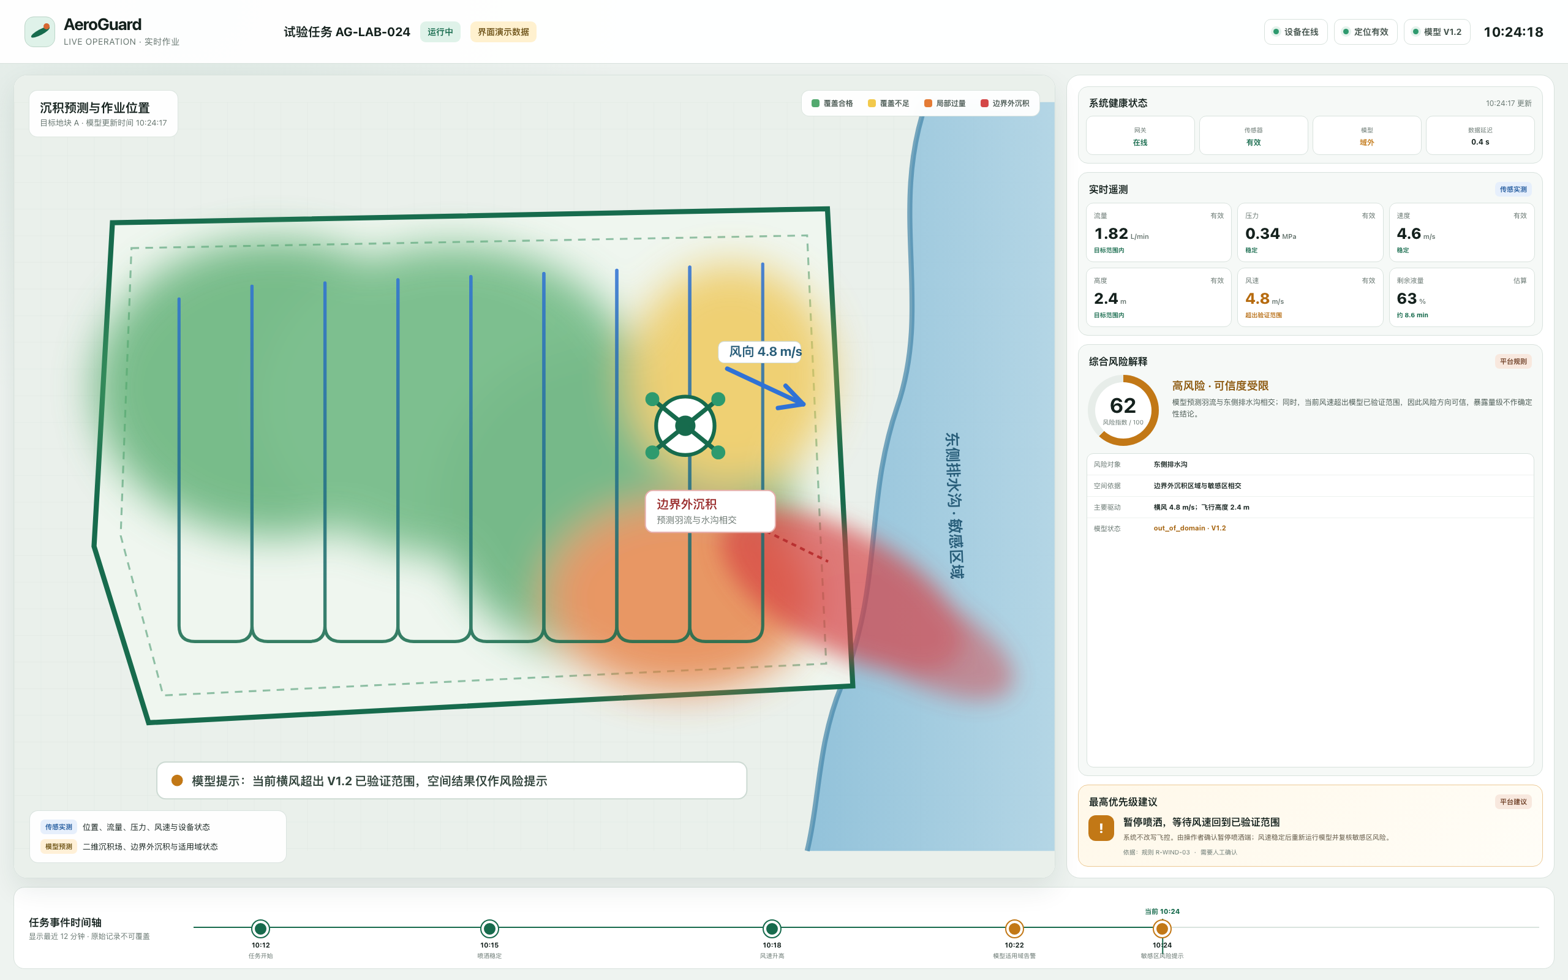Screen dimensions: 1568x980
Task: Click the 界面演示数据 tag
Action: [503, 32]
